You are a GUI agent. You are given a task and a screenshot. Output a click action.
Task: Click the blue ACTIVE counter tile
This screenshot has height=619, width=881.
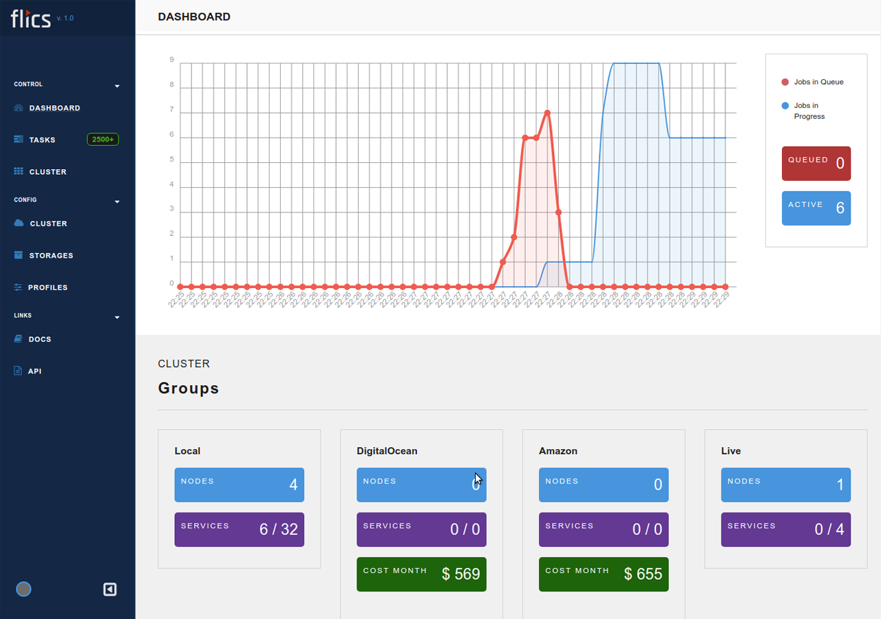click(816, 208)
